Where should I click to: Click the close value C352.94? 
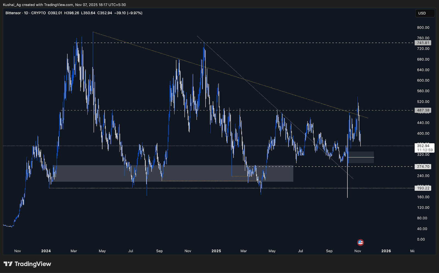(x=105, y=13)
